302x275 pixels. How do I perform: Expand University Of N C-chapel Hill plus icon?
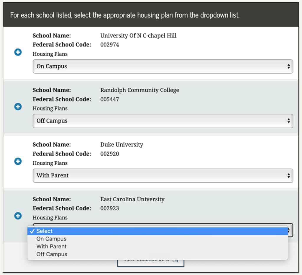pyautogui.click(x=18, y=52)
